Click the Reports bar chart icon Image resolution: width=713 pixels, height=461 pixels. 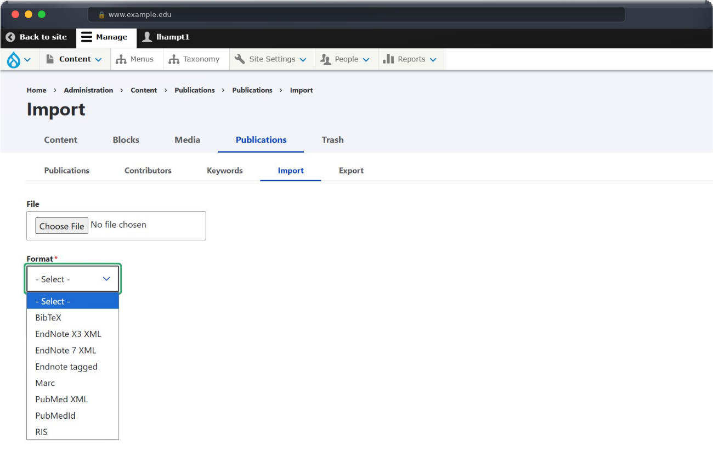point(388,59)
